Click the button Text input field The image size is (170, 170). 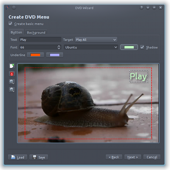tap(40, 40)
